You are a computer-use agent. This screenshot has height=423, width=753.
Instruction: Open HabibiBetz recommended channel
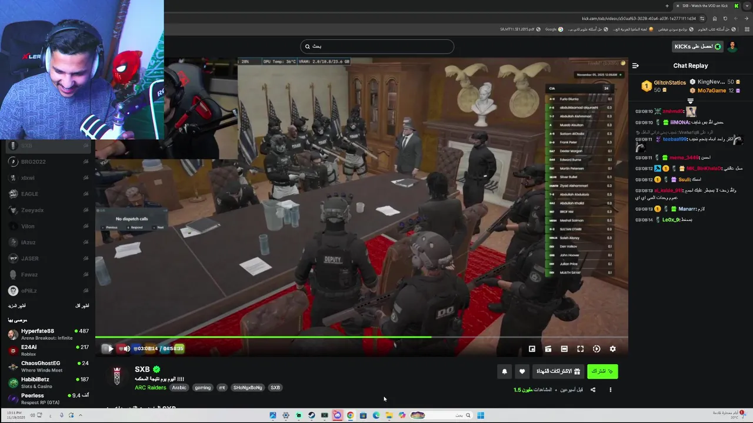coord(48,382)
